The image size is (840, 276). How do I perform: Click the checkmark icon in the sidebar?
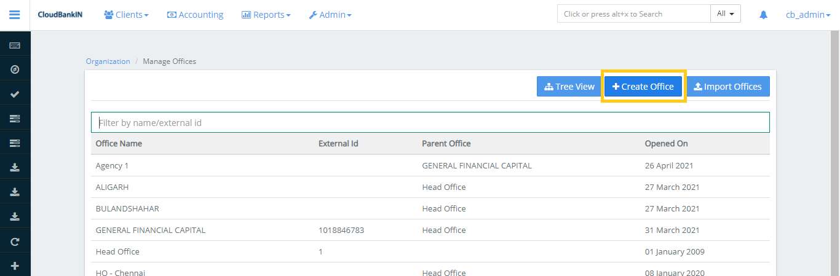tap(15, 94)
